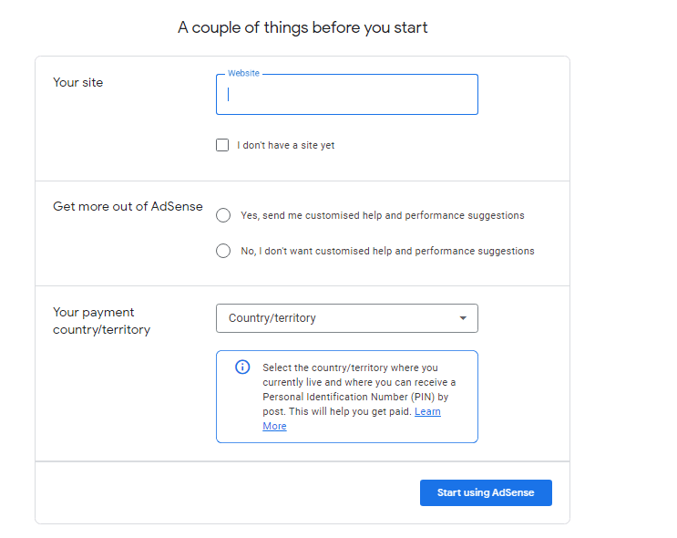Click the "Your site" section label
Viewport: 677px width, 538px height.
click(x=78, y=83)
